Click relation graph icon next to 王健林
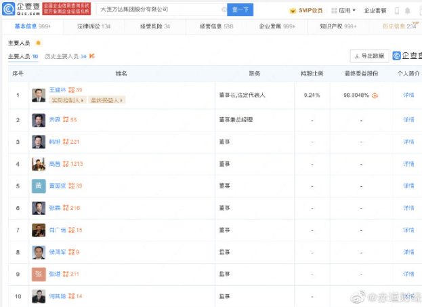The image size is (422, 307). click(71, 90)
